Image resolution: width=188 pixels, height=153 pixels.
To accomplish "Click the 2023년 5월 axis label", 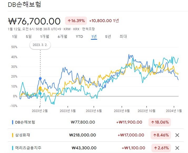I will tap(68, 111).
